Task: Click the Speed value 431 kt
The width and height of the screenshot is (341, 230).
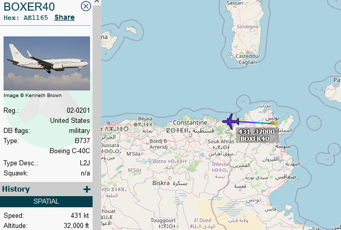Action: coord(80,215)
